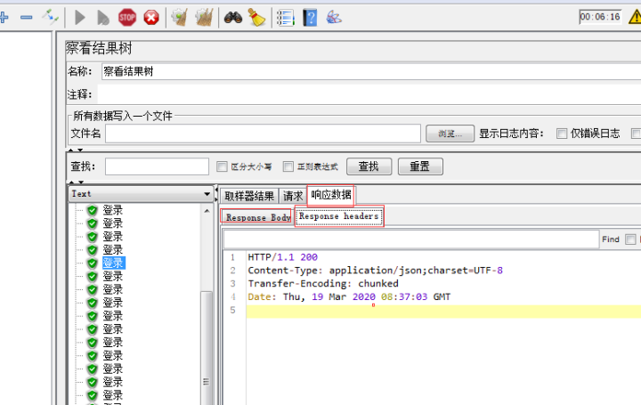Click the result tree vertical scrollbar thumb
The height and width of the screenshot is (405, 641).
tap(207, 347)
